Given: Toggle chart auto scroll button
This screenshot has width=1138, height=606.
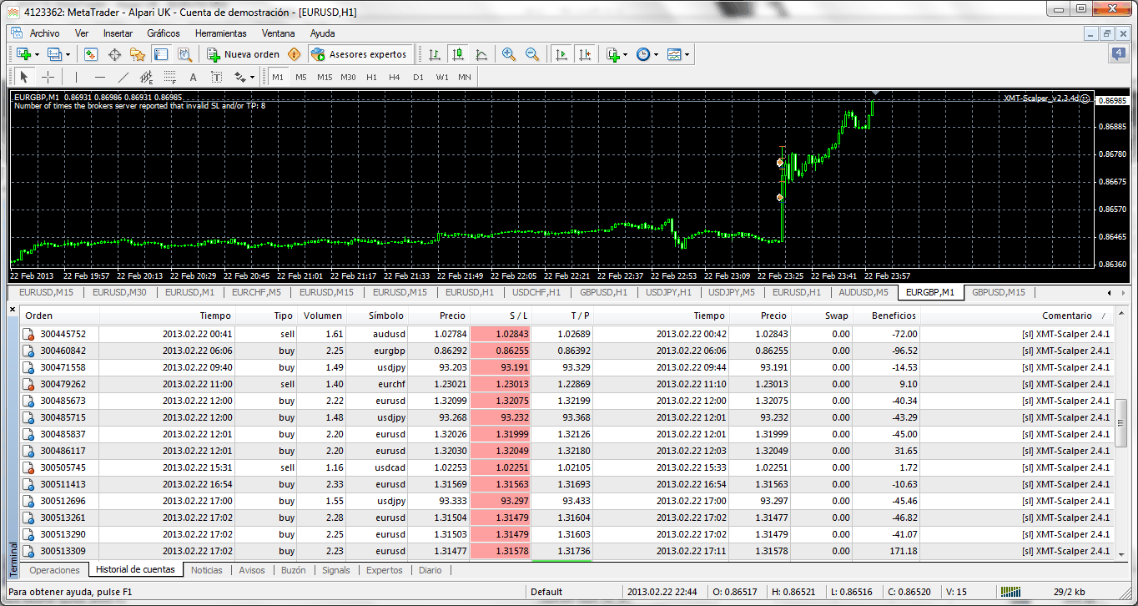Looking at the screenshot, I should [x=561, y=54].
